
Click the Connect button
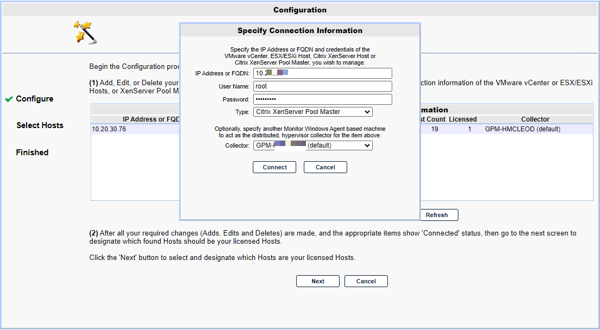click(275, 167)
